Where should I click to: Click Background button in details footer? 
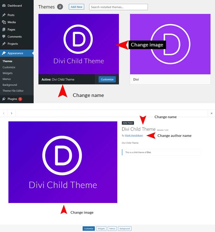click(x=125, y=229)
